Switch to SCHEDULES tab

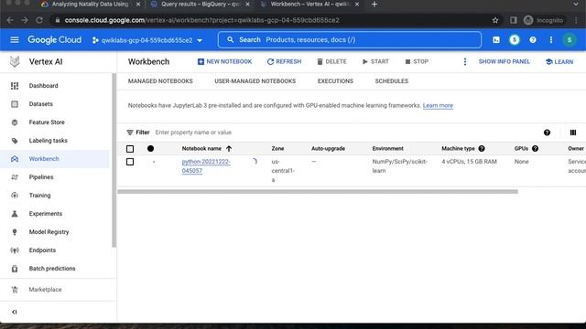(392, 81)
